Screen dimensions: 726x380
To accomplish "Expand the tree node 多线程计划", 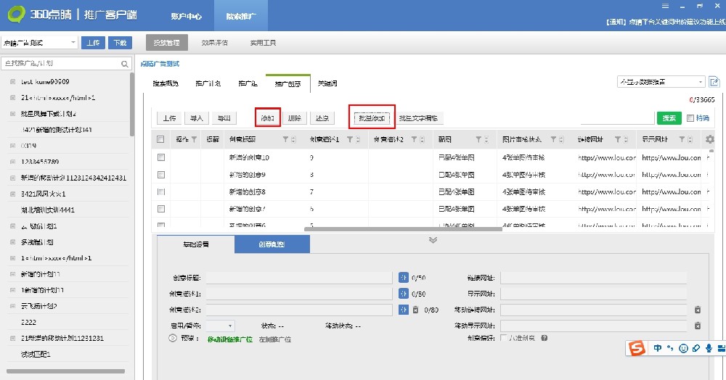I will pos(13,241).
